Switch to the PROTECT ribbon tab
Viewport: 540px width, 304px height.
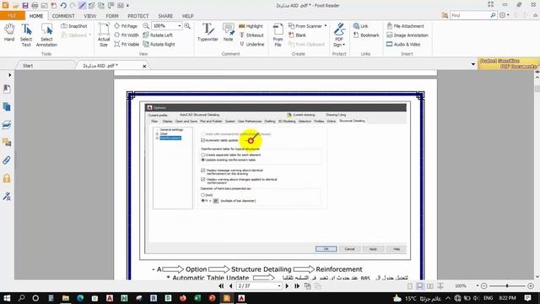[x=138, y=16]
